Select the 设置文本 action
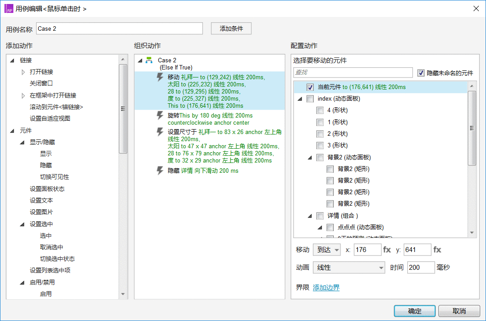 click(x=41, y=200)
